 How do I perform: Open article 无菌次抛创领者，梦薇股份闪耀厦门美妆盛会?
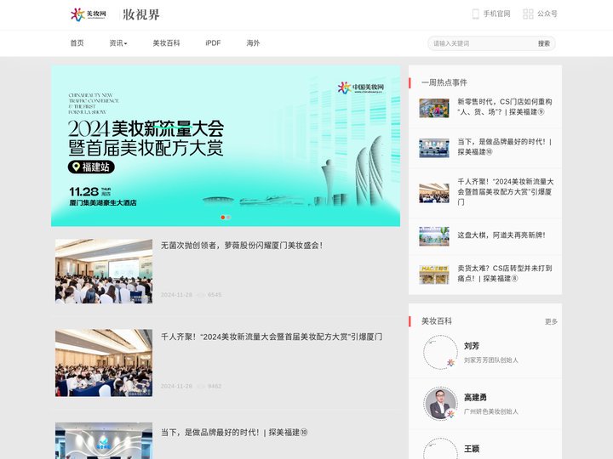click(242, 246)
